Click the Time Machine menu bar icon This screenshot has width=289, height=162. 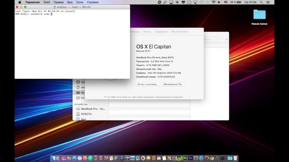click(201, 2)
